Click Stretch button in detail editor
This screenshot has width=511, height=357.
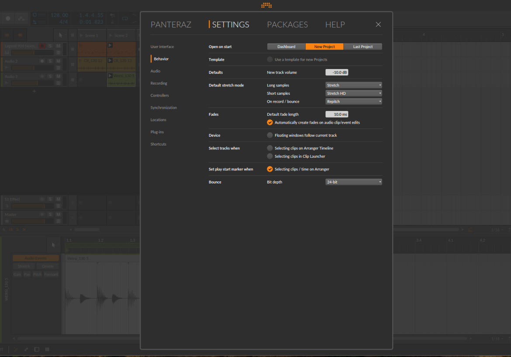click(x=24, y=267)
